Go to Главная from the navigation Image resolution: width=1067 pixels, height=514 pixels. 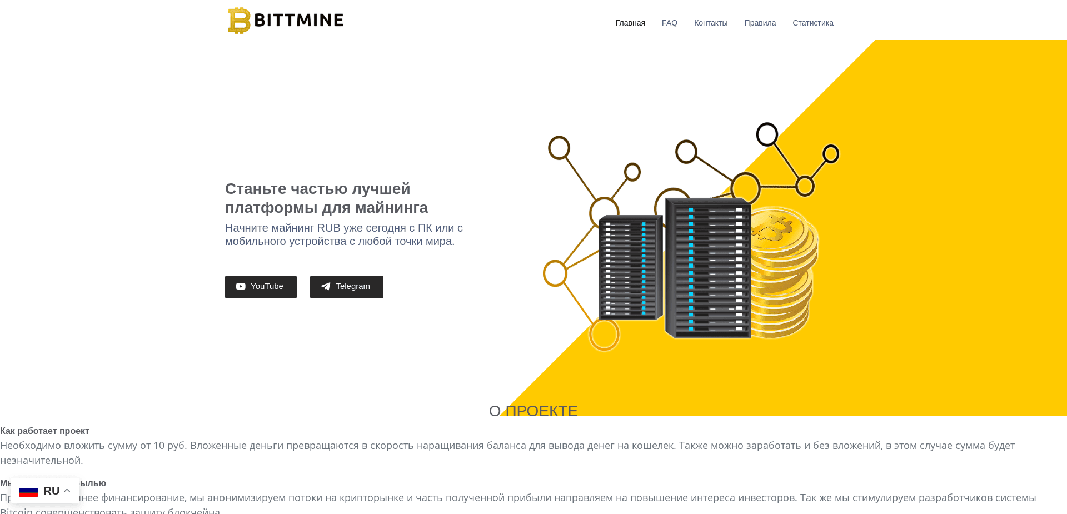630,23
